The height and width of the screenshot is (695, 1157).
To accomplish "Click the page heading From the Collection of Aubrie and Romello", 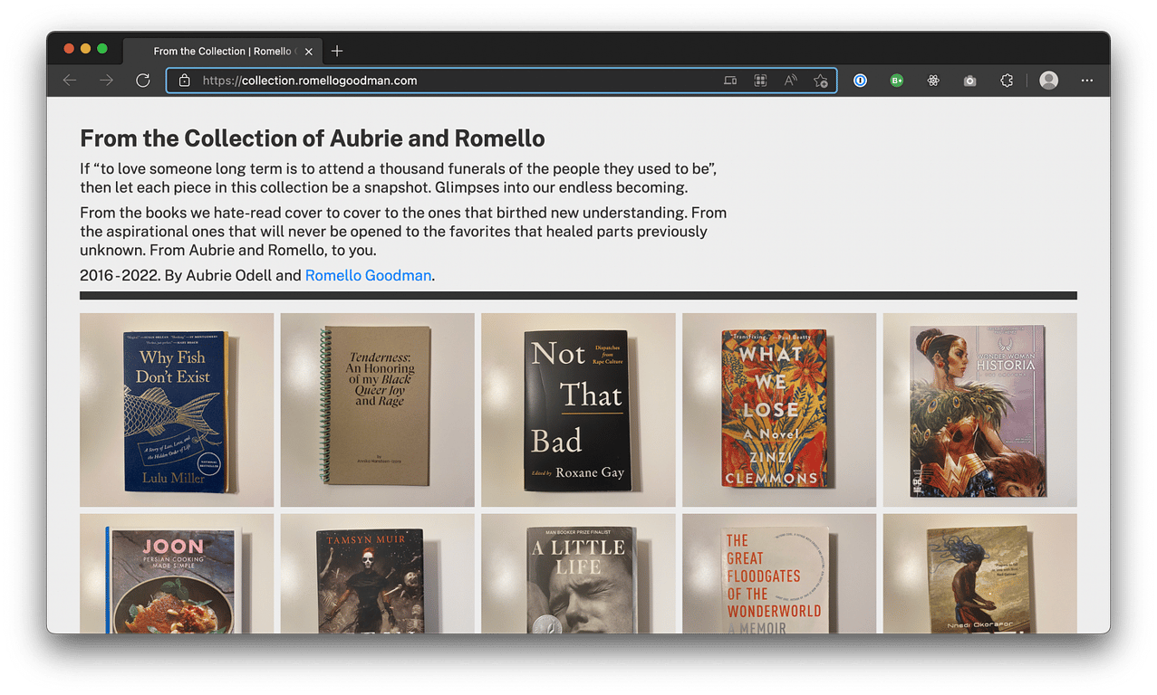I will [313, 138].
